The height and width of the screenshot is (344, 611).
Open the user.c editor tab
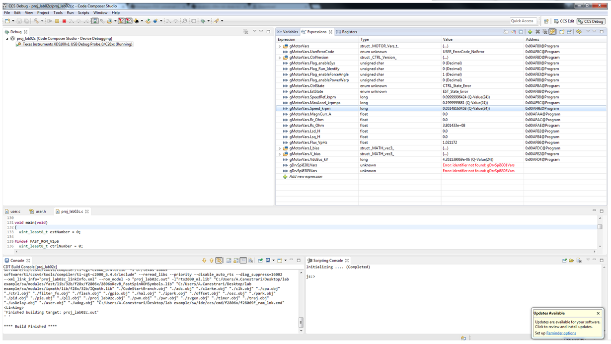click(x=13, y=211)
